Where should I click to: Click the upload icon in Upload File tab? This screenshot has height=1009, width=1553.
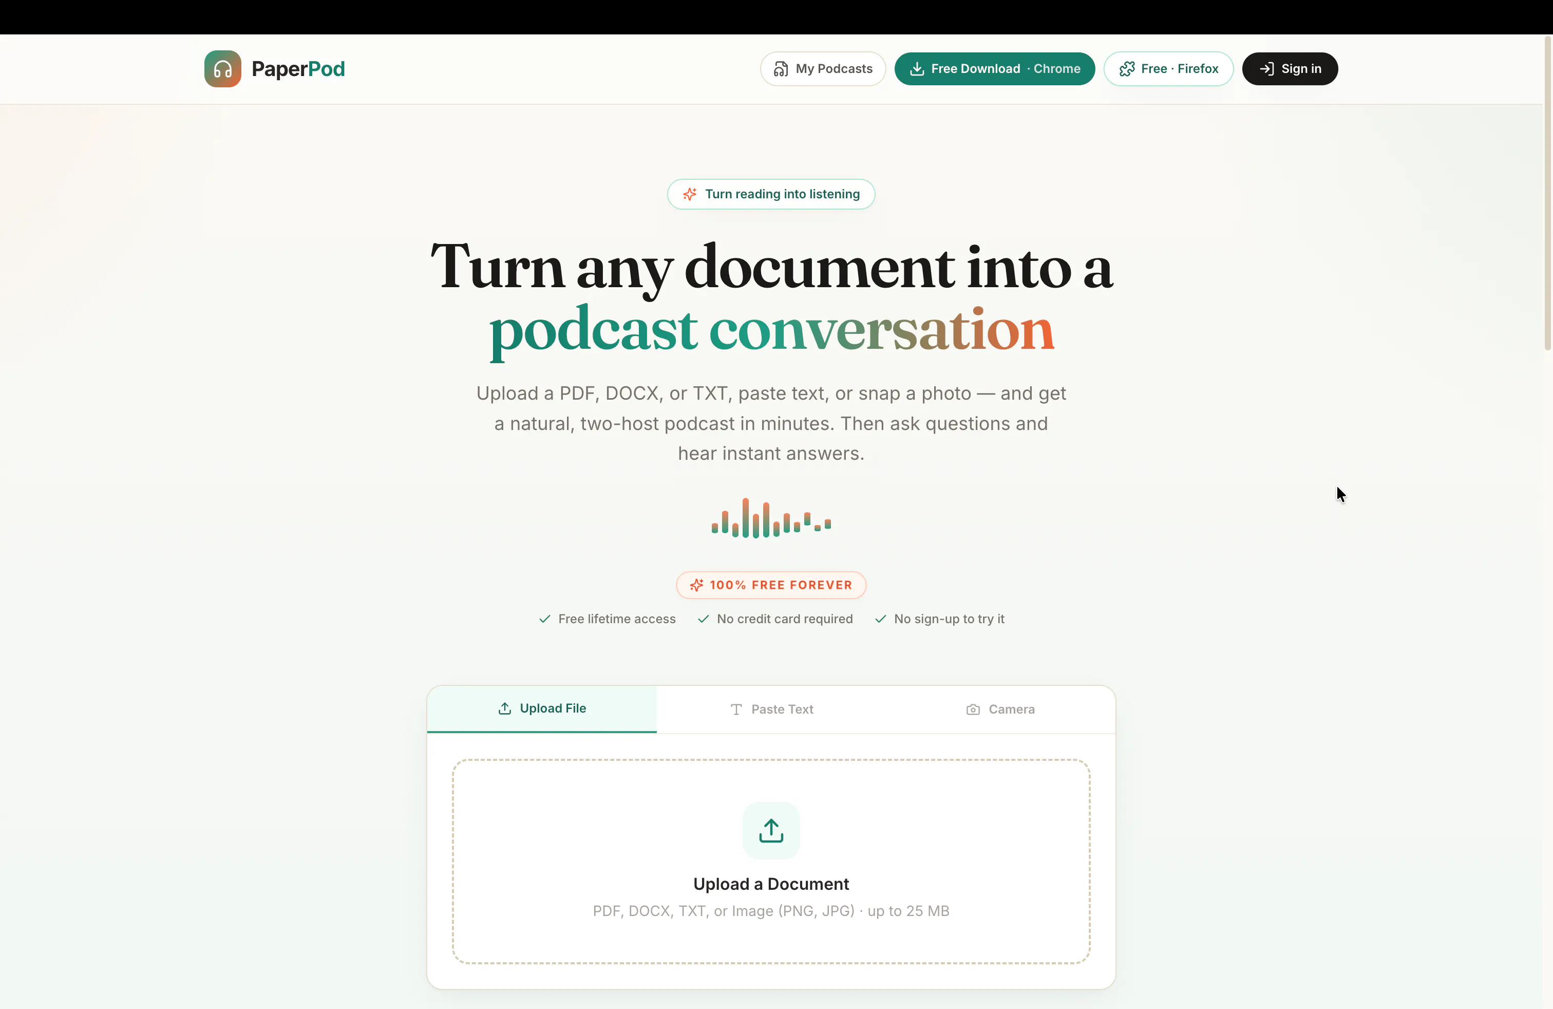504,709
